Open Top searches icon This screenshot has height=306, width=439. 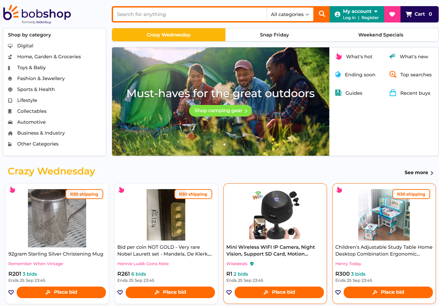(392, 74)
